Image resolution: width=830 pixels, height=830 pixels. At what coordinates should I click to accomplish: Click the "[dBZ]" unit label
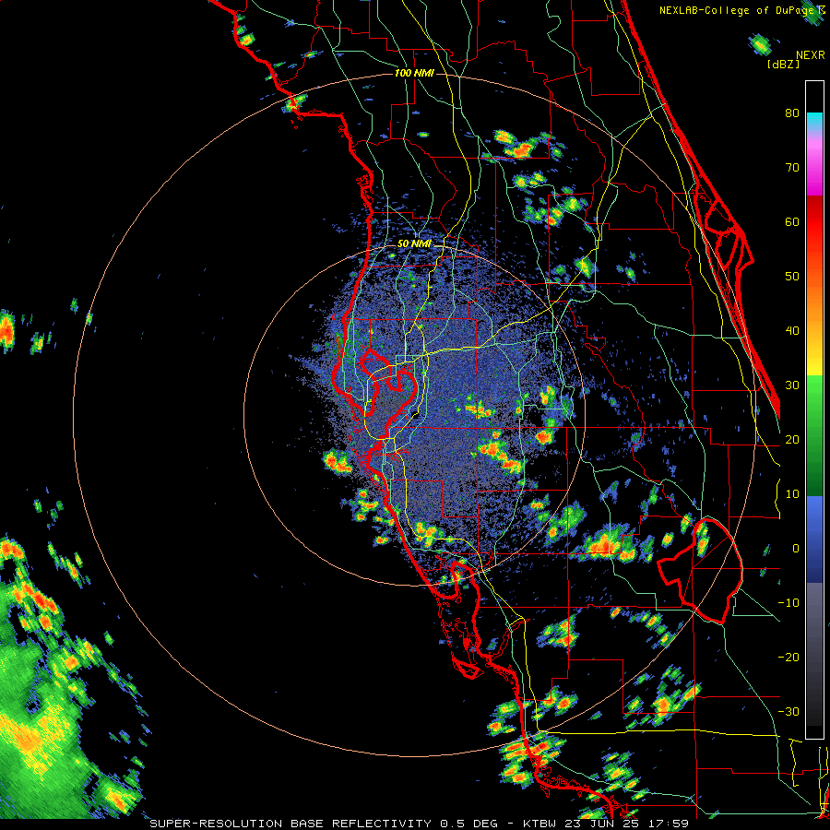(x=783, y=65)
